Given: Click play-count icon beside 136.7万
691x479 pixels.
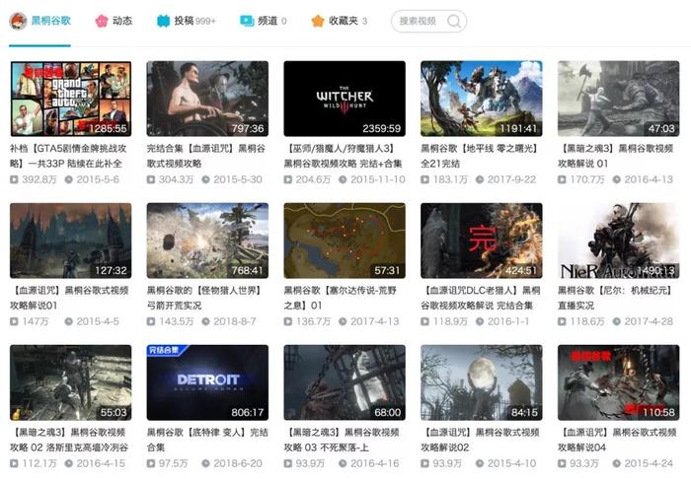Looking at the screenshot, I should 288,321.
